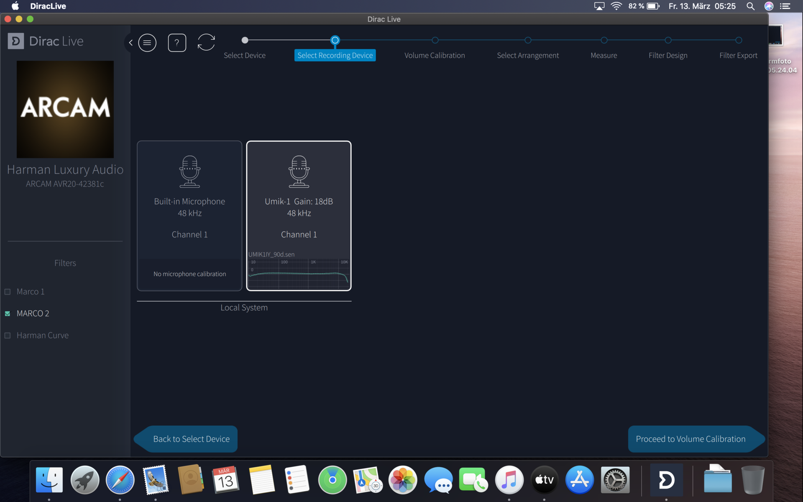Open Calendar from the Dock
The image size is (803, 502).
pos(226,480)
